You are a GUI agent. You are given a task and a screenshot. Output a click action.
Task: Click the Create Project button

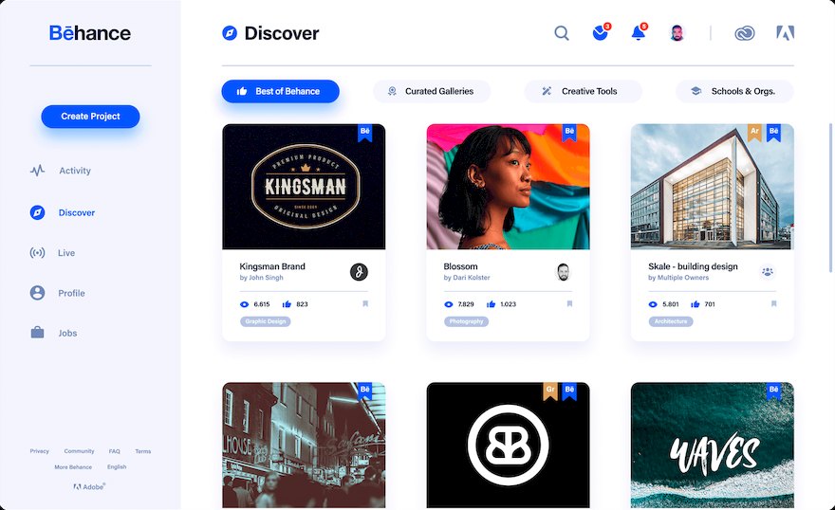pos(90,117)
